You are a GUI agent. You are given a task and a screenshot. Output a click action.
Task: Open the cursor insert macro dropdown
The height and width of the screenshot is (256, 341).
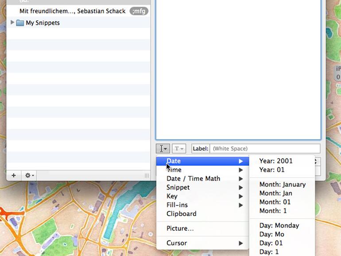(163, 148)
